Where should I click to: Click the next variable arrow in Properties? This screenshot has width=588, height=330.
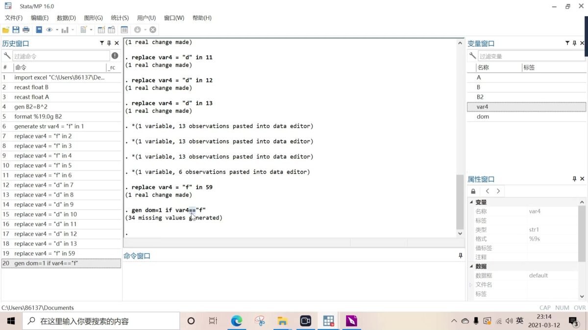pyautogui.click(x=498, y=191)
